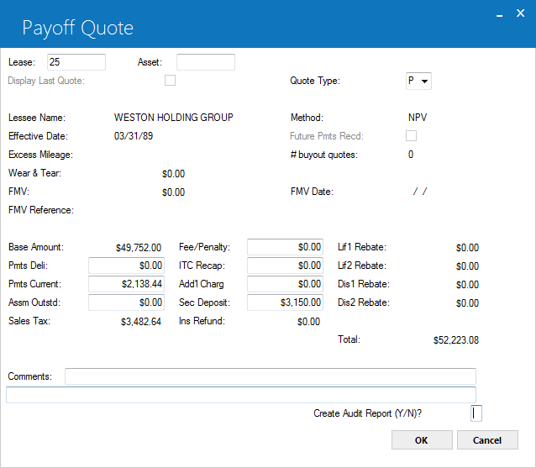
Task: Click the first Comments text field
Action: pos(271,376)
